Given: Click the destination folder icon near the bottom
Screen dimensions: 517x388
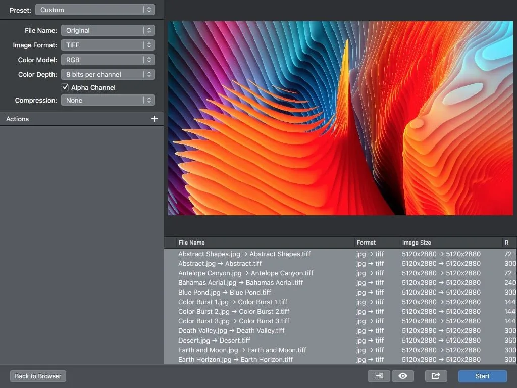Looking at the screenshot, I should click(379, 376).
